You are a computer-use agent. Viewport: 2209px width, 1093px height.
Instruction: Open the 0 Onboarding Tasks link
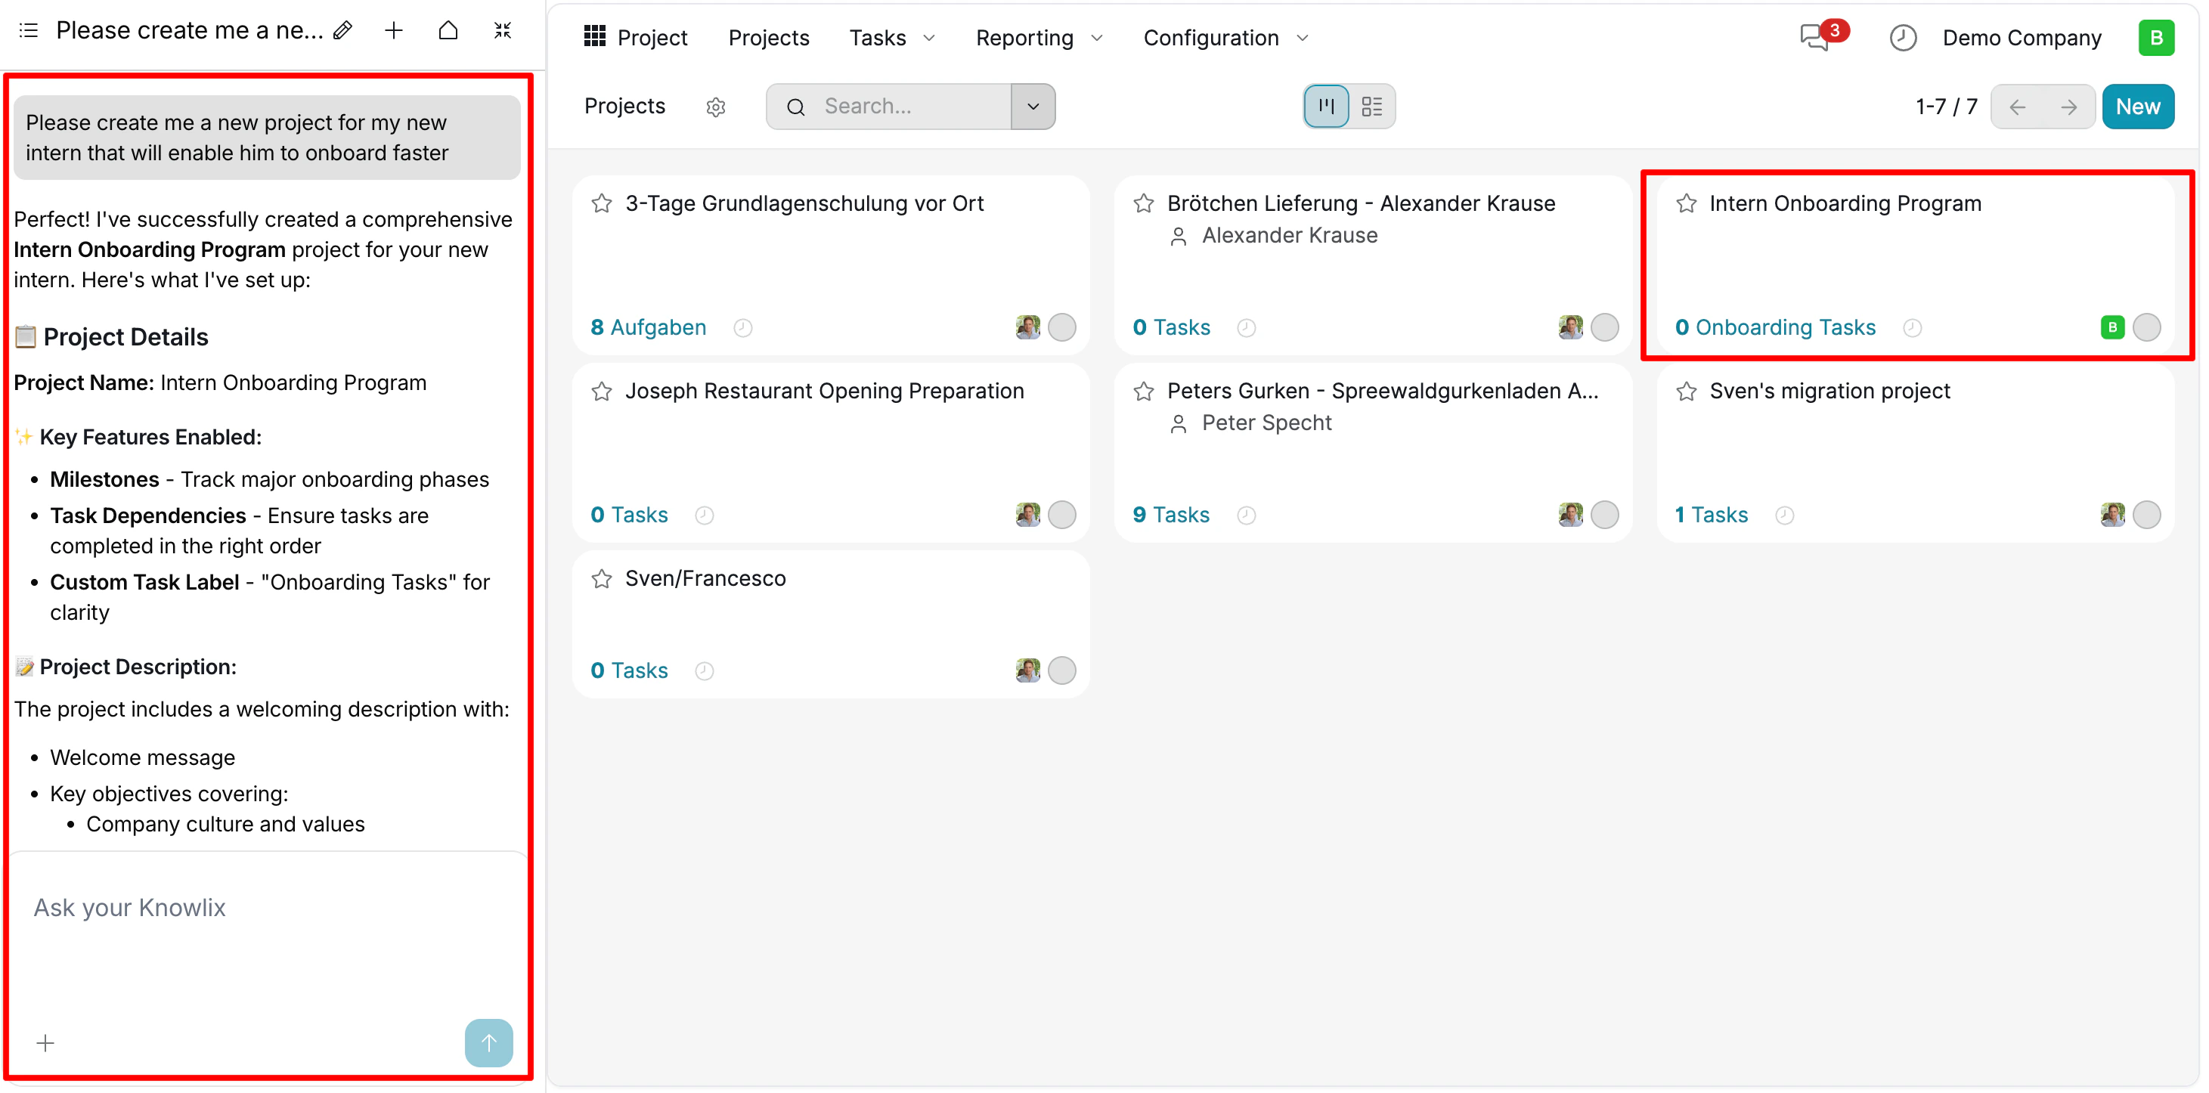(x=1775, y=327)
